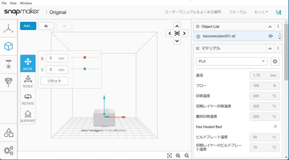The image size is (289, 160).
Task: Switch to the laser engraving tool
Action: point(8,64)
